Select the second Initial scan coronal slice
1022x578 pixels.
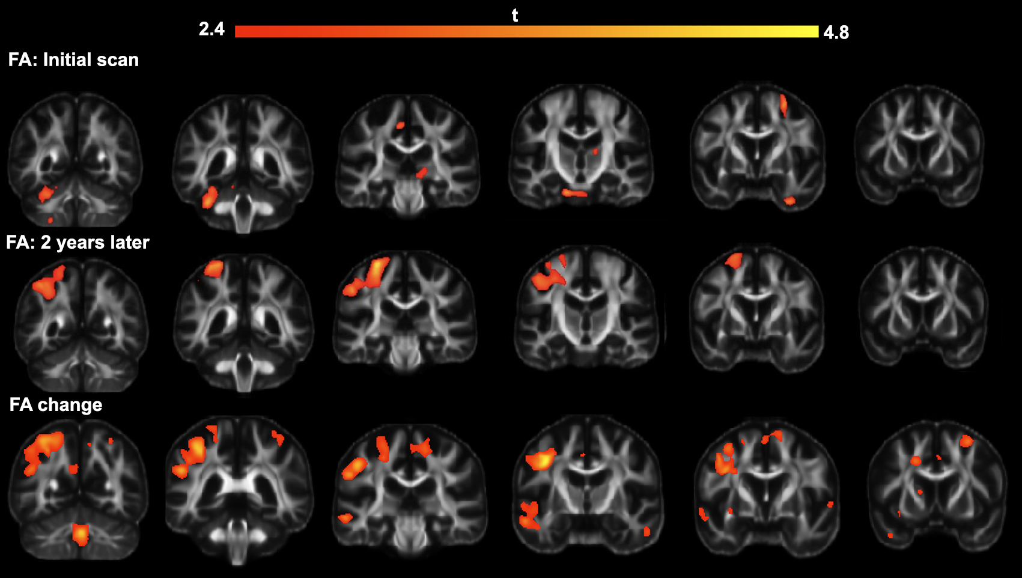point(243,163)
